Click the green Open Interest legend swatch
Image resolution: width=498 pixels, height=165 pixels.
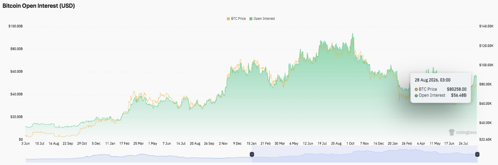click(x=251, y=18)
